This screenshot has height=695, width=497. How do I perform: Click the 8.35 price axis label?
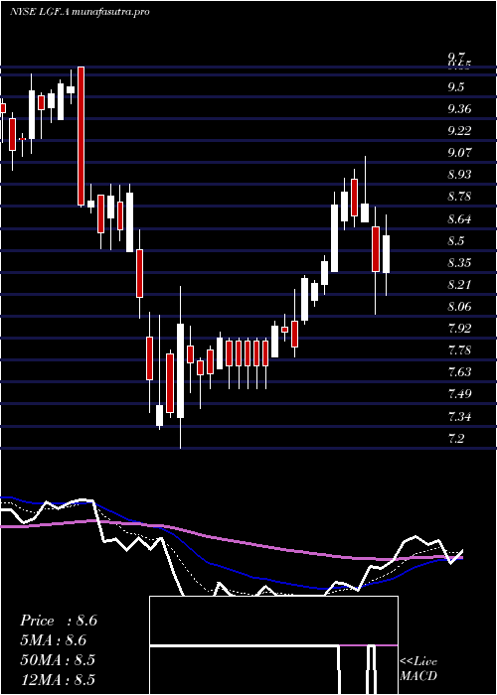459,263
